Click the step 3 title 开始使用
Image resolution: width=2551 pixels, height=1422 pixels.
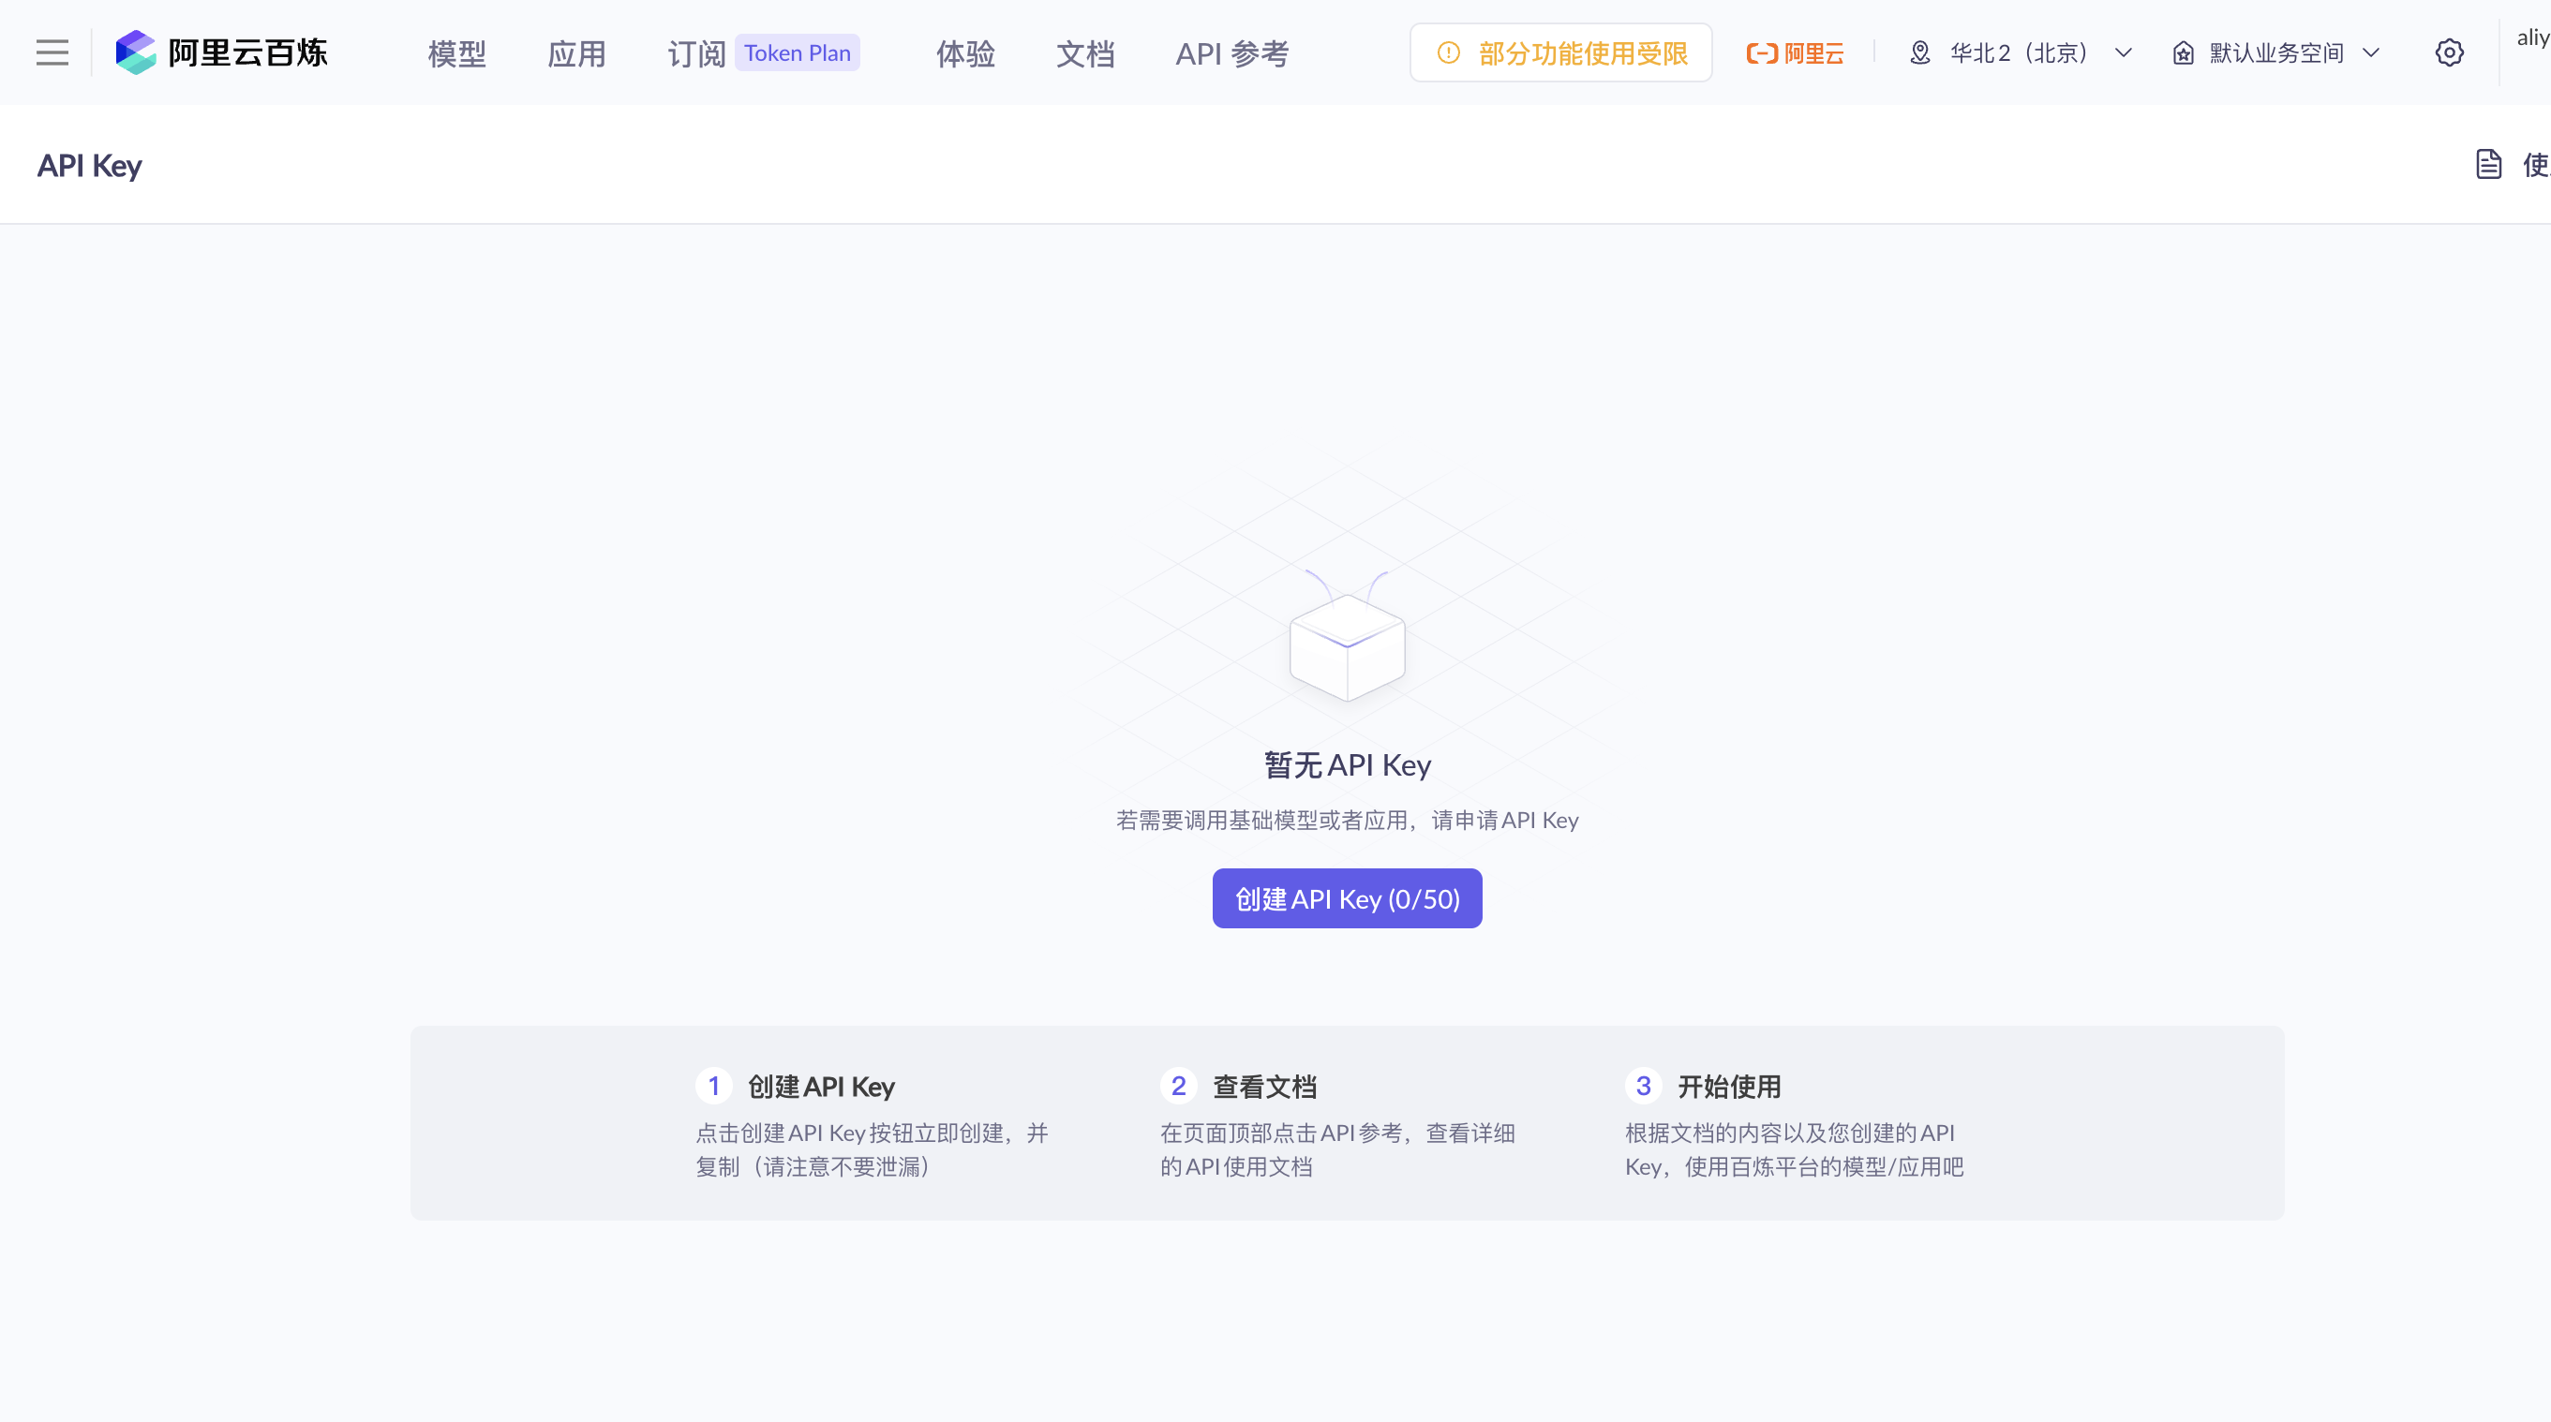click(1729, 1087)
